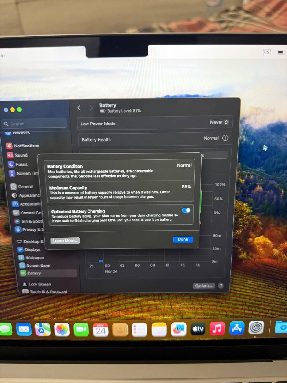
Task: Open Battery Health info icon
Action: [x=225, y=138]
